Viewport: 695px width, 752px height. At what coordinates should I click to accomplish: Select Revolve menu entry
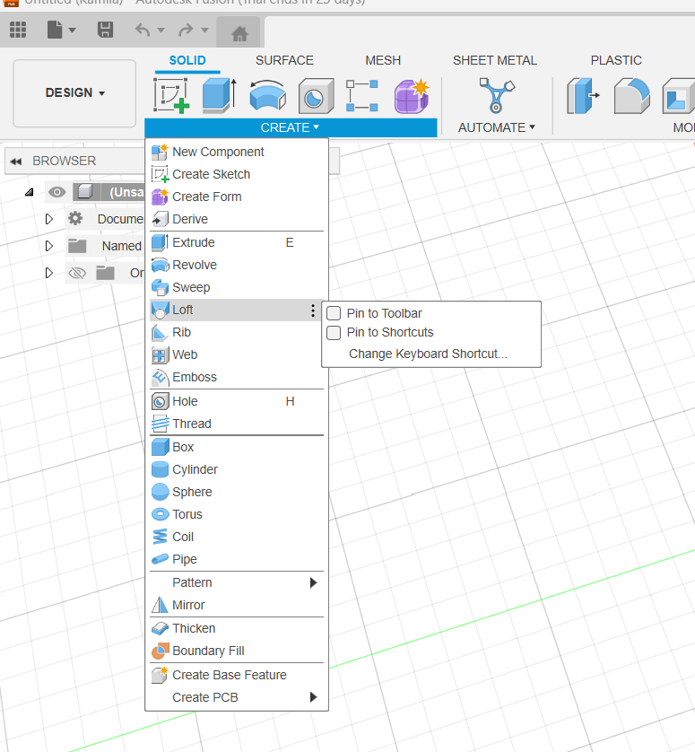(237, 266)
